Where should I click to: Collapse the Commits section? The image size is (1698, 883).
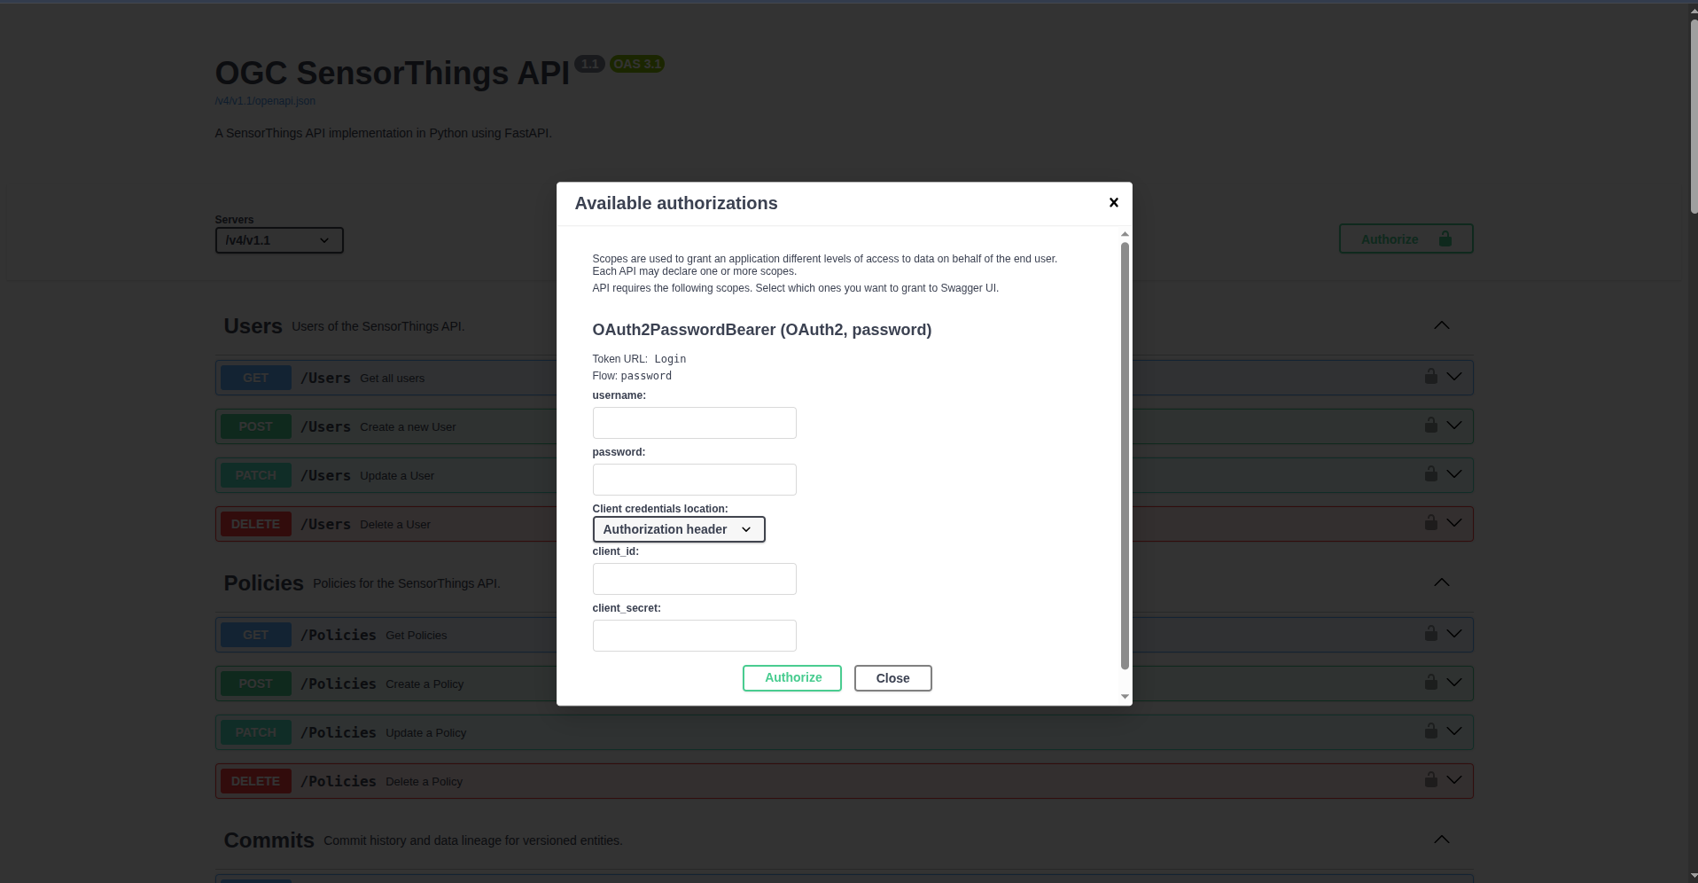coord(1442,840)
